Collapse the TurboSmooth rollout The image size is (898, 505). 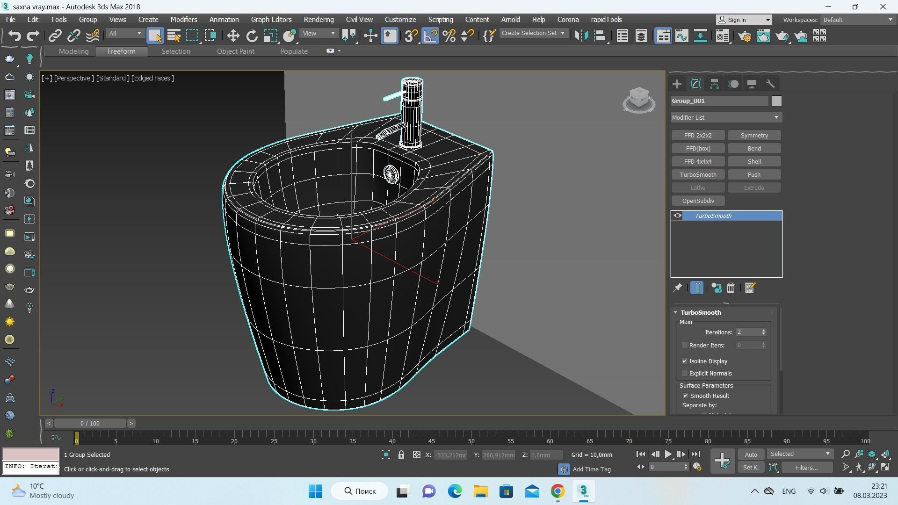tap(675, 312)
